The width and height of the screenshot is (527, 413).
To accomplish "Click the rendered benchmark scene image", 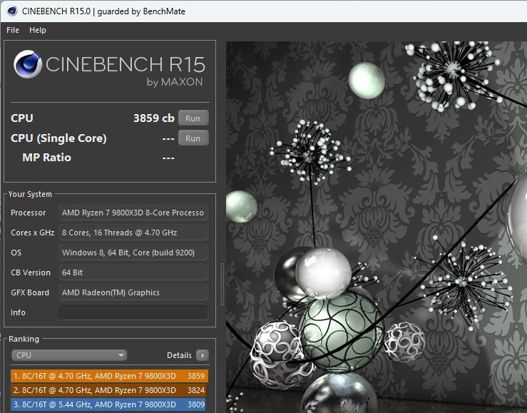I will point(377,227).
